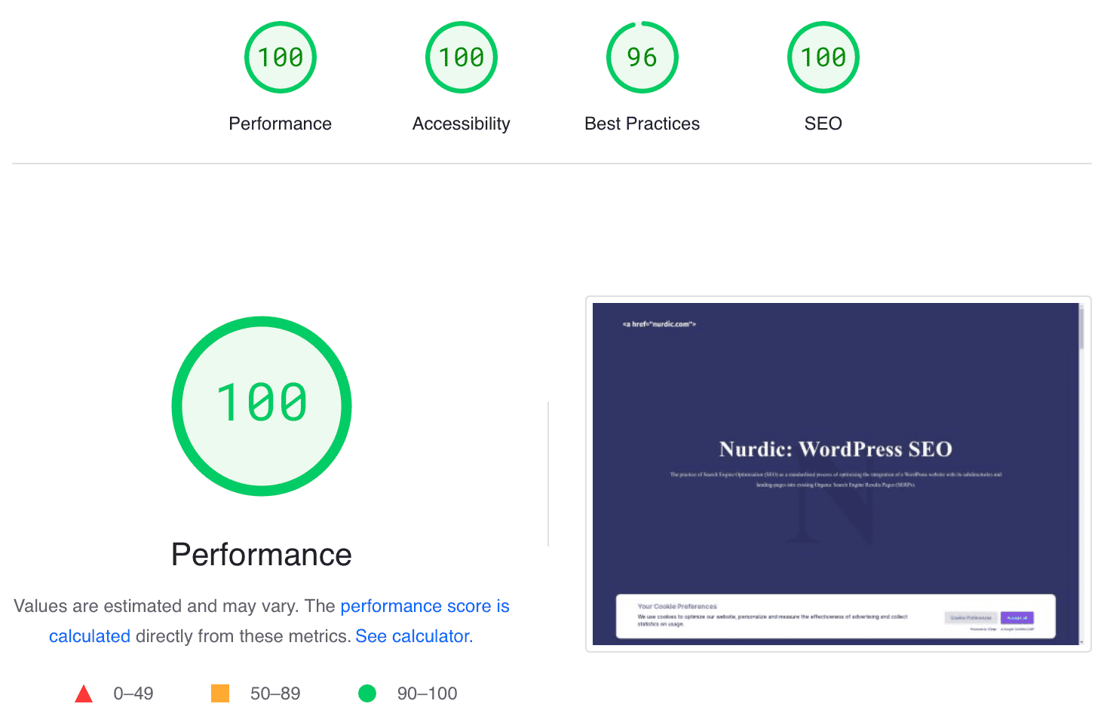Open the 'See calculator' link
This screenshot has height=719, width=1104.
[x=412, y=636]
